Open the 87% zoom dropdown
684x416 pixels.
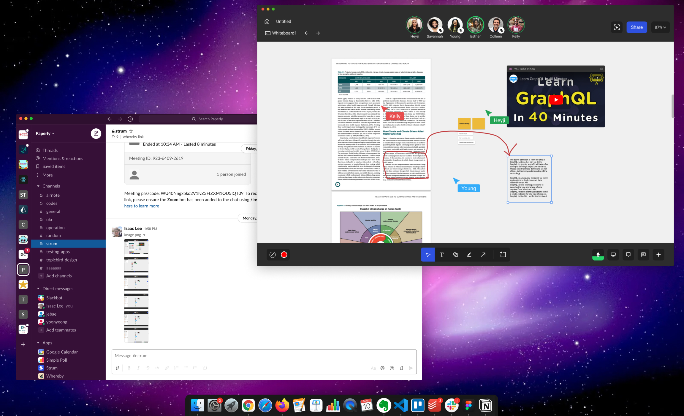pos(660,27)
